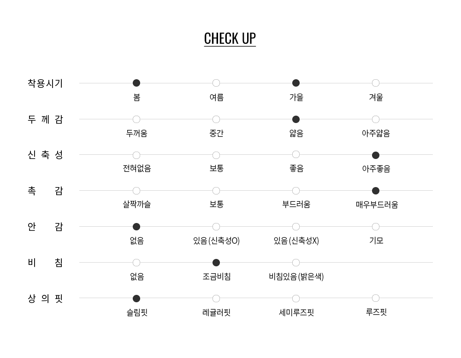Select the 봄 radio dot
Screen dimensions: 461x358
point(136,83)
